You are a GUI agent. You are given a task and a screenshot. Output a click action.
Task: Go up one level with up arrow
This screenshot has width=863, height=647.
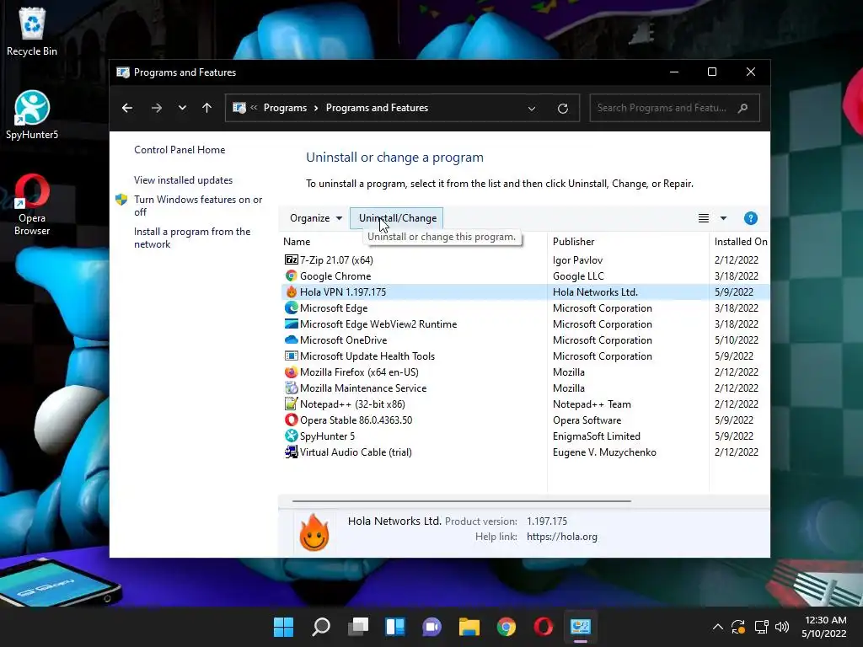(x=207, y=108)
